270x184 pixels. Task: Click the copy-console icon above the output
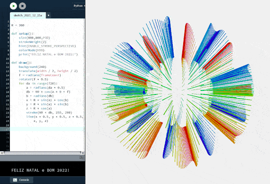pyautogui.click(x=81, y=158)
